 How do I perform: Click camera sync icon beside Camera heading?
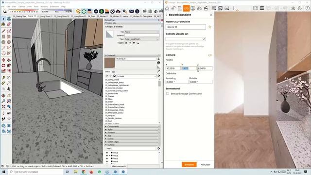coord(209,55)
